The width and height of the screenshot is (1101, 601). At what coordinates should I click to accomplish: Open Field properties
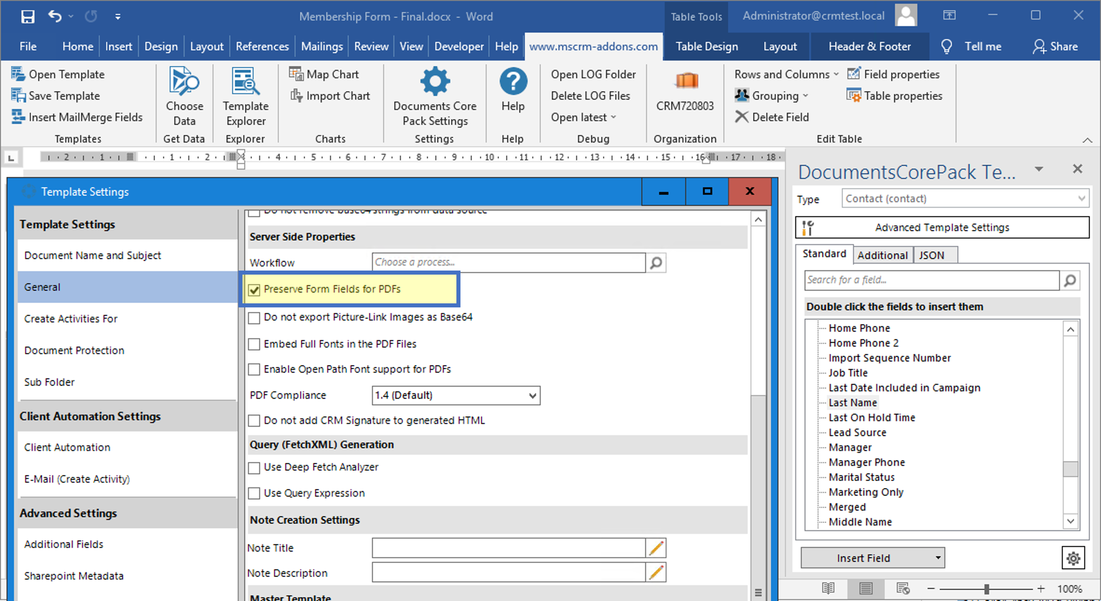pos(893,74)
